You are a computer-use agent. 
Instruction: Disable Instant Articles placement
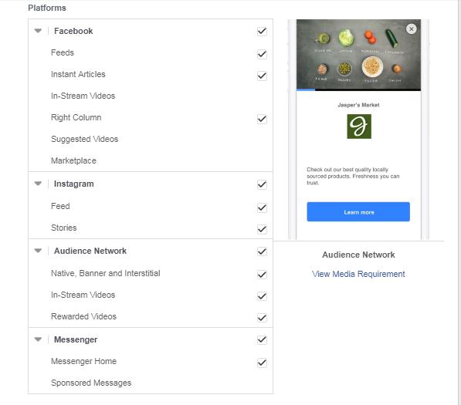point(262,76)
